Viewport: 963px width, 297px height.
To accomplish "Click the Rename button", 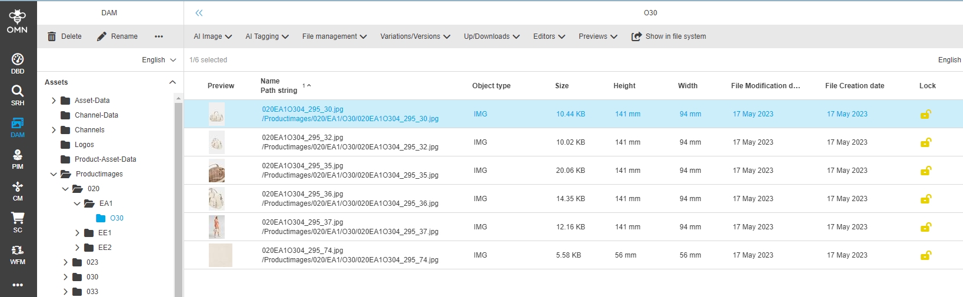I will click(x=117, y=36).
